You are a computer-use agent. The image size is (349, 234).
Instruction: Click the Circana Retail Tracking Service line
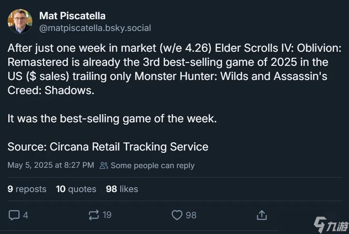(108, 147)
